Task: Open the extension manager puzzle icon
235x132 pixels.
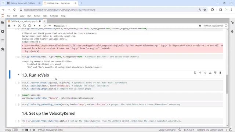Action: click(3, 49)
